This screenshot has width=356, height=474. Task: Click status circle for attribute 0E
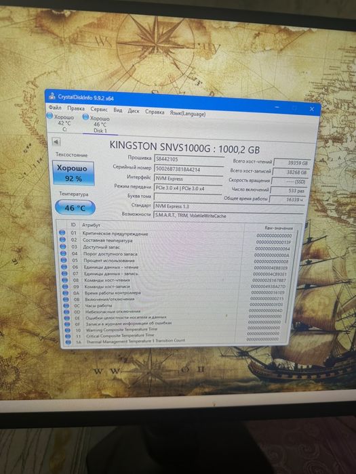click(67, 318)
